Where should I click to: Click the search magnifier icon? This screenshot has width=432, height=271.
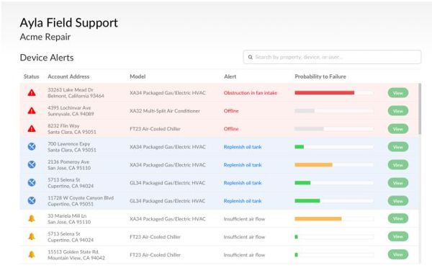point(250,57)
